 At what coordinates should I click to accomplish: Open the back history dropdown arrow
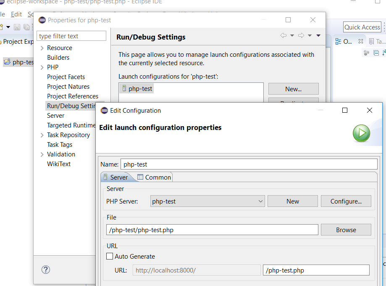tap(292, 35)
